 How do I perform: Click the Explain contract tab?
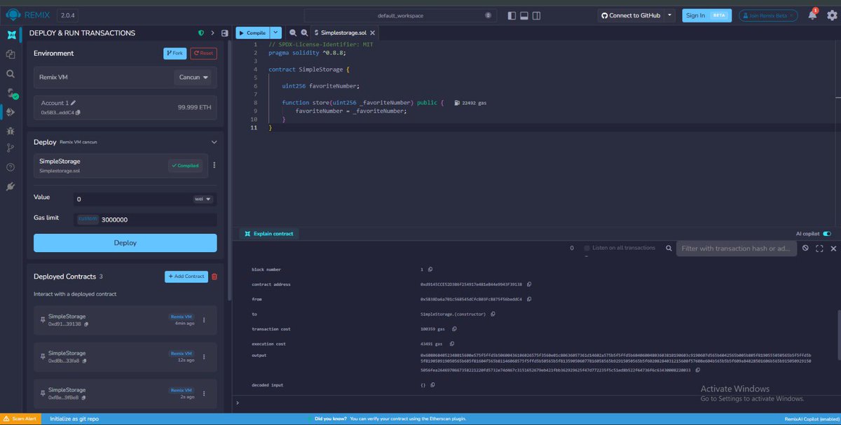click(x=269, y=234)
